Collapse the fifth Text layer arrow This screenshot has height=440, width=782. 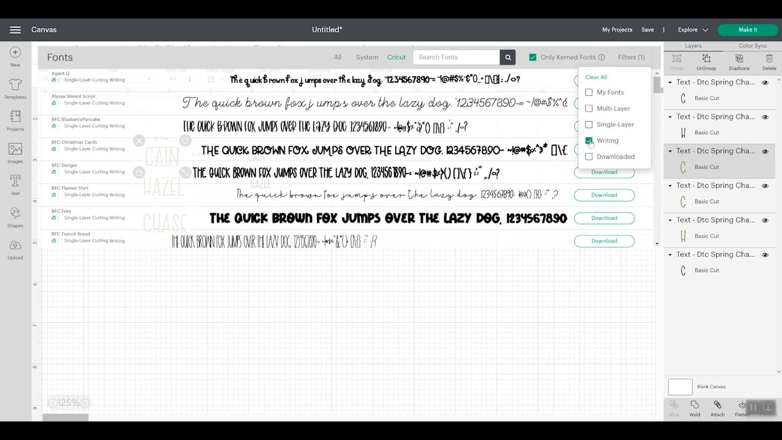click(x=670, y=220)
